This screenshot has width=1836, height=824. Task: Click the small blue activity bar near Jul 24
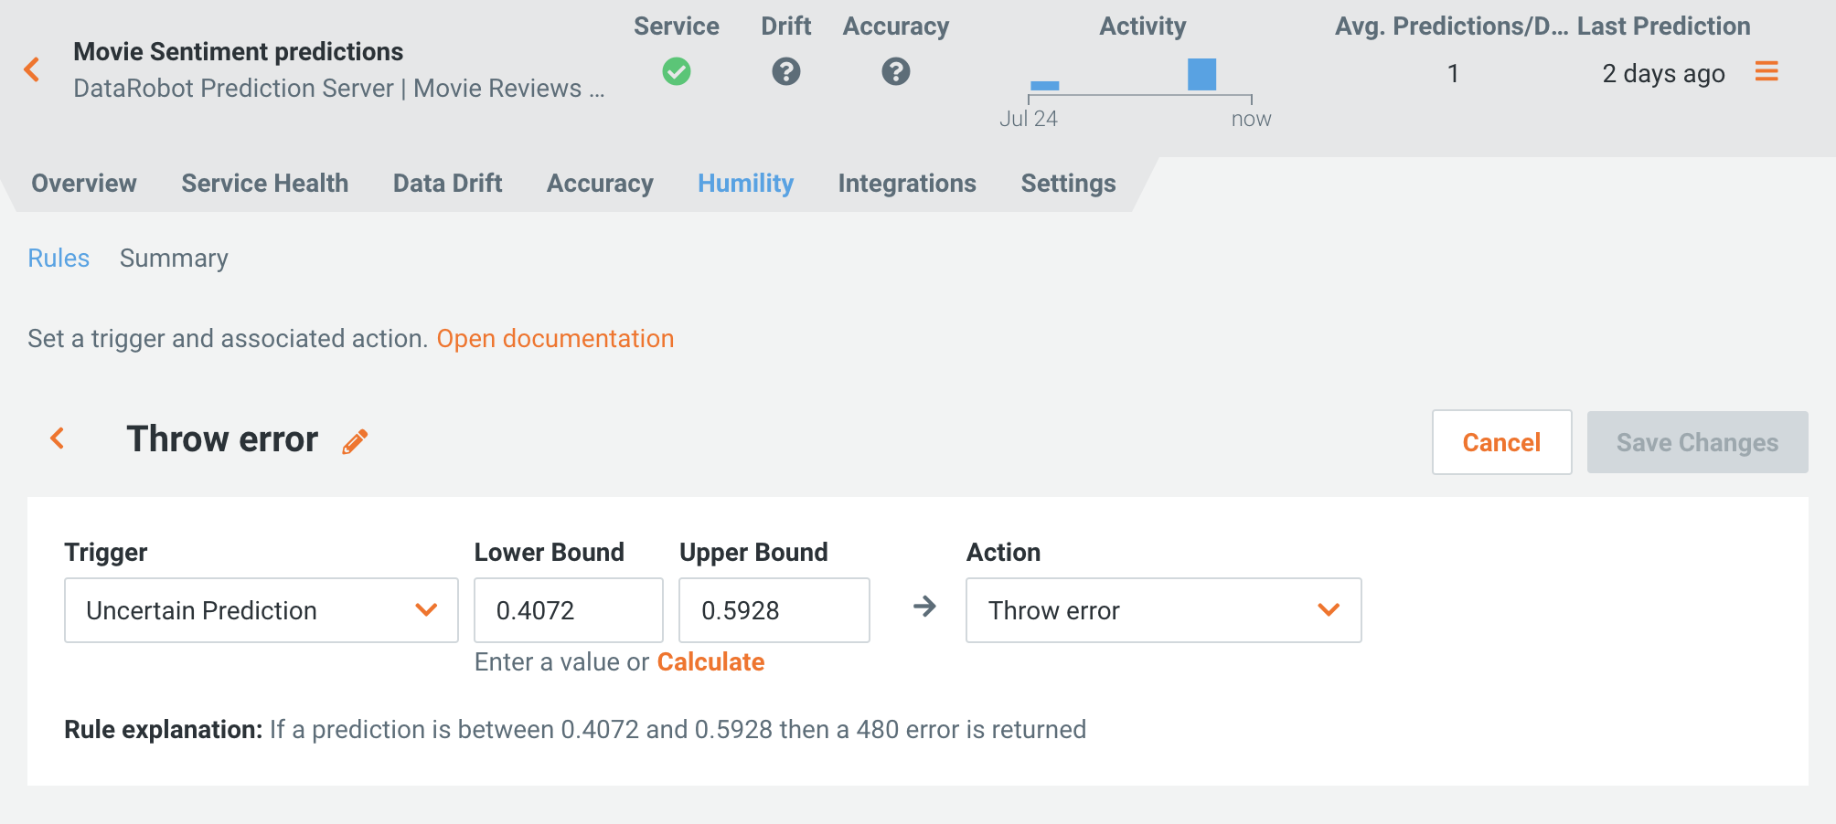[x=1044, y=86]
